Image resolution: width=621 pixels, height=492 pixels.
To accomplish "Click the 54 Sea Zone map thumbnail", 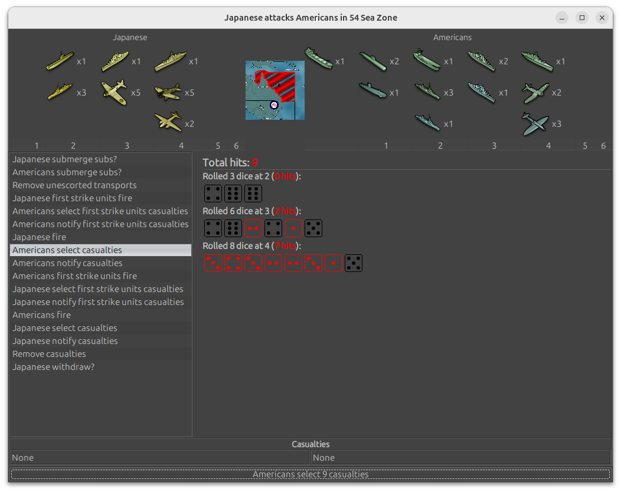I will point(275,90).
